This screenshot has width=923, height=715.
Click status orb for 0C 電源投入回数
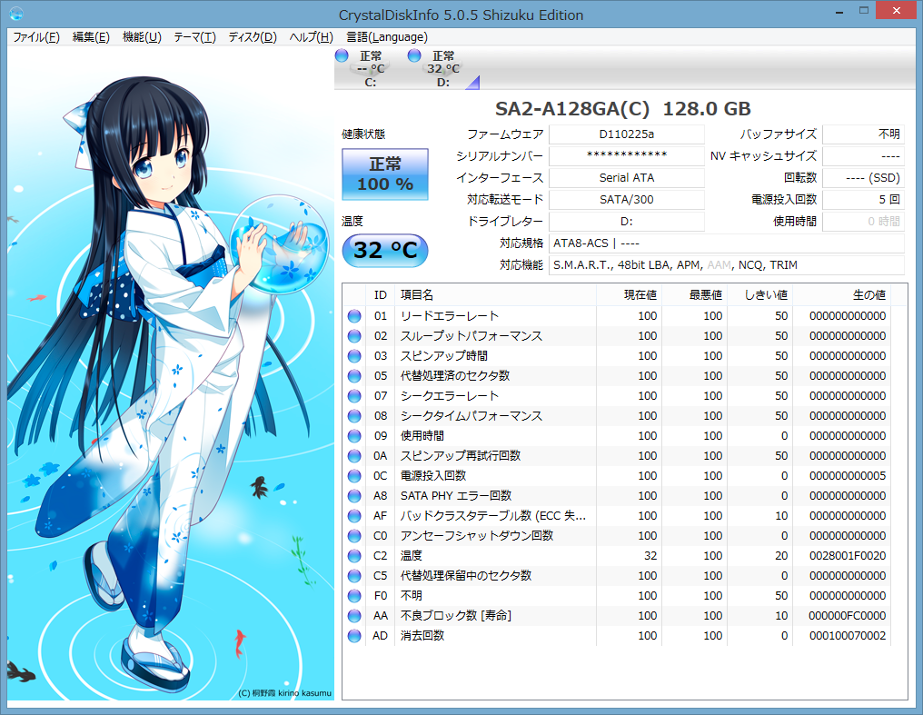pyautogui.click(x=354, y=476)
